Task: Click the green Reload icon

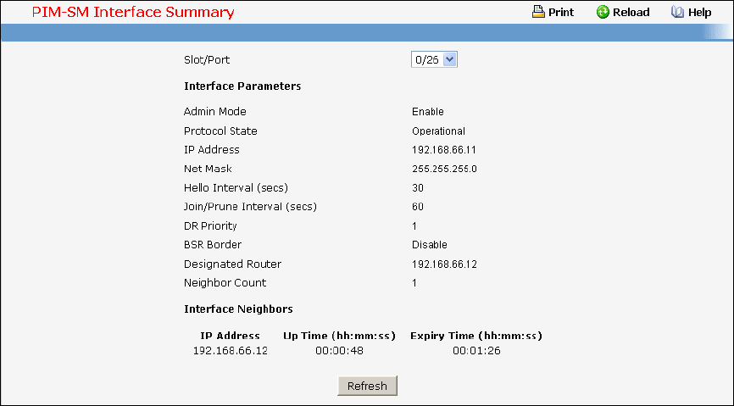Action: [603, 12]
